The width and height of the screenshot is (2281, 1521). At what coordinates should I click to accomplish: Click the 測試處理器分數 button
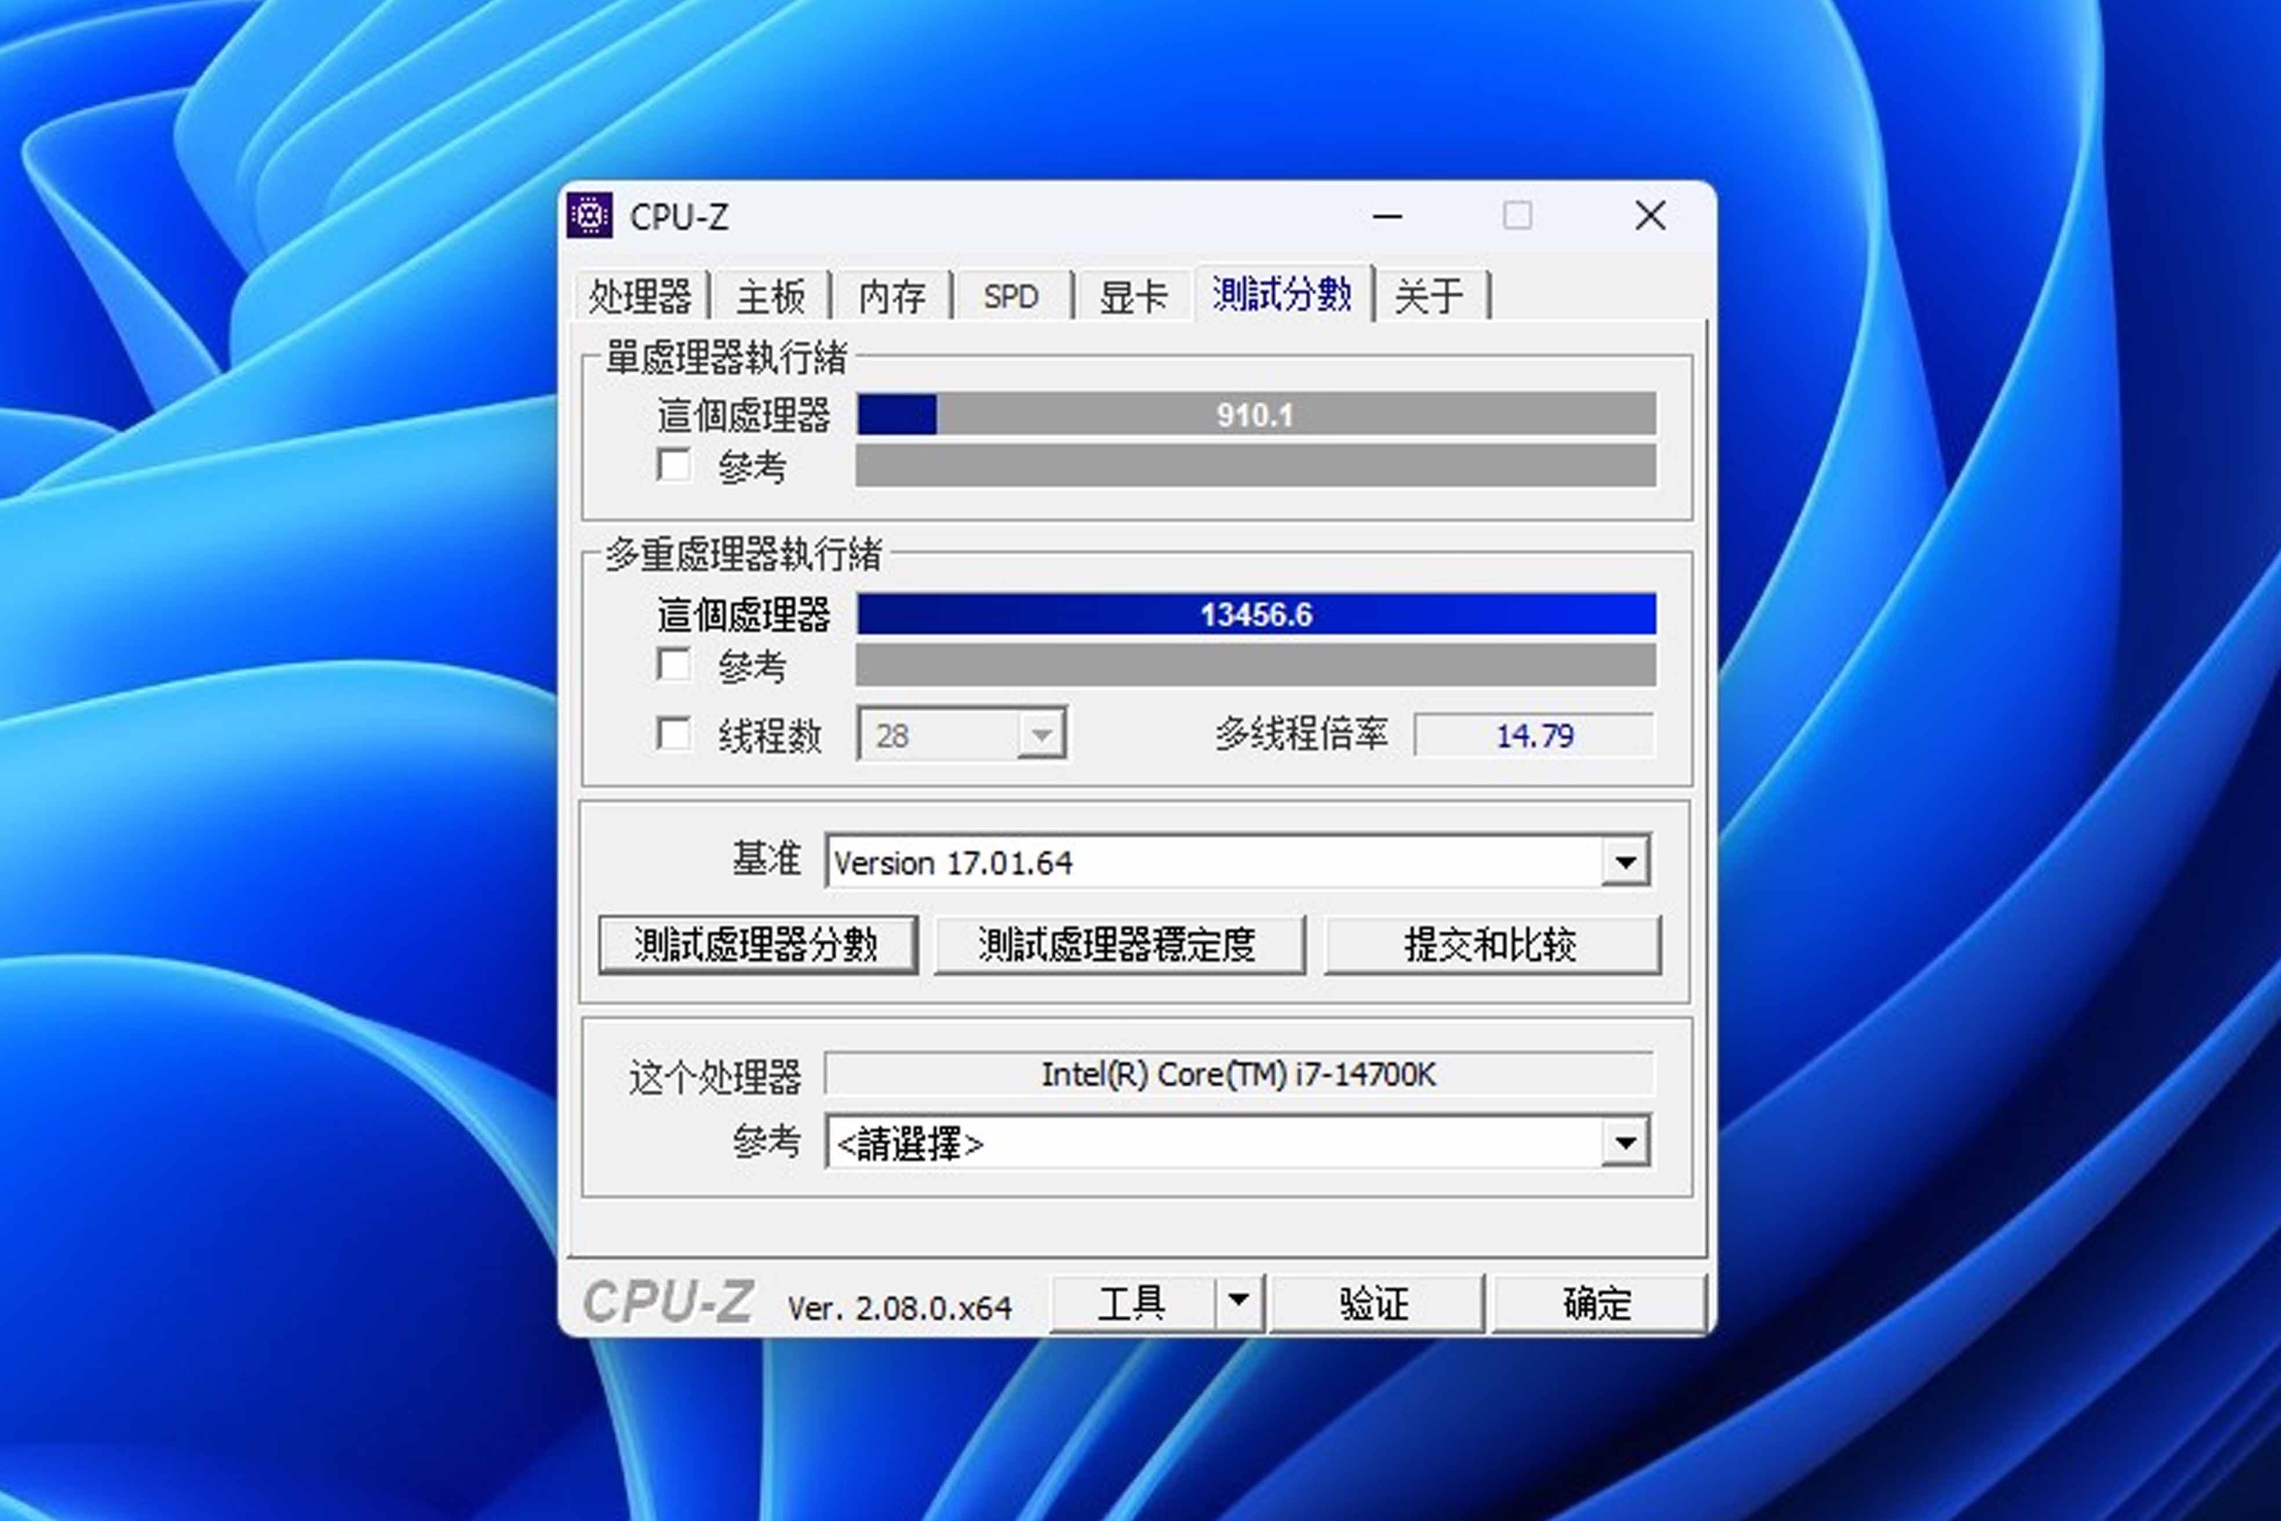click(759, 945)
